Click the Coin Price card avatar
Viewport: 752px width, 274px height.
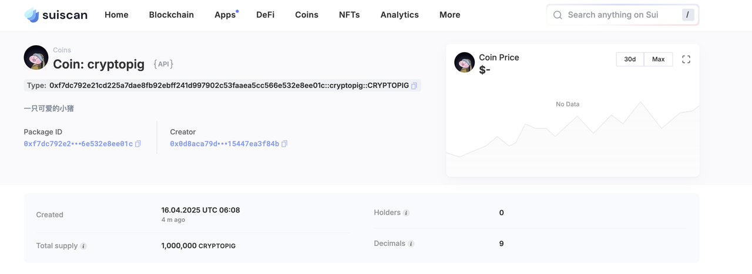click(x=465, y=62)
